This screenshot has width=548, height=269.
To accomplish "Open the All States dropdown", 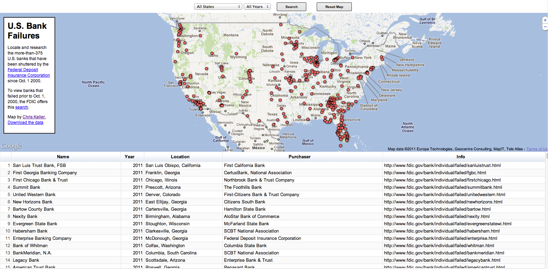I will (218, 7).
